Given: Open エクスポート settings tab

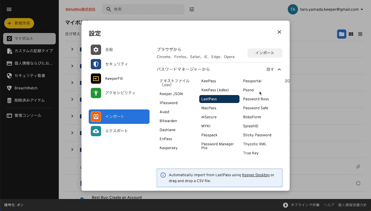Looking at the screenshot, I should pos(116,131).
